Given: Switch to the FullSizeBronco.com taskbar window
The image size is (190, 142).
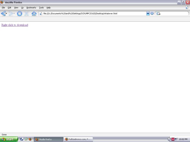Looking at the screenshot, I should [78, 139].
